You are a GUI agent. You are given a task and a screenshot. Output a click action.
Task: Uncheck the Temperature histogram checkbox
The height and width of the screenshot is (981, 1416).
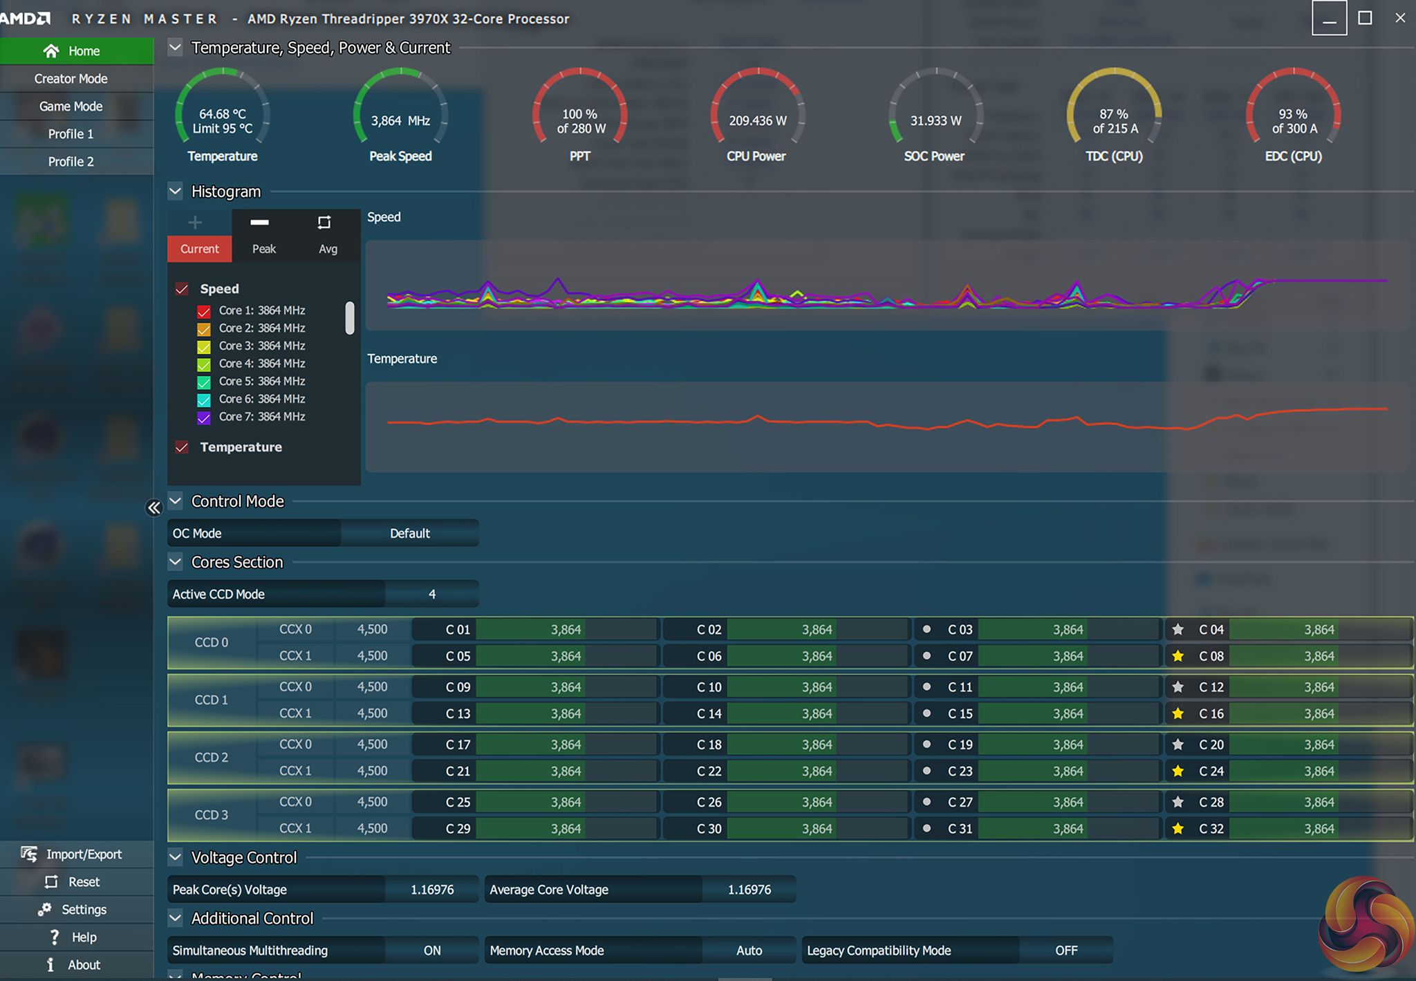click(182, 447)
